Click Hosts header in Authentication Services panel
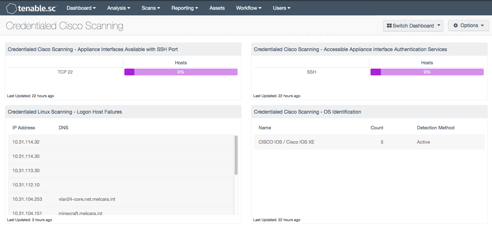This screenshot has width=492, height=234. coord(427,63)
